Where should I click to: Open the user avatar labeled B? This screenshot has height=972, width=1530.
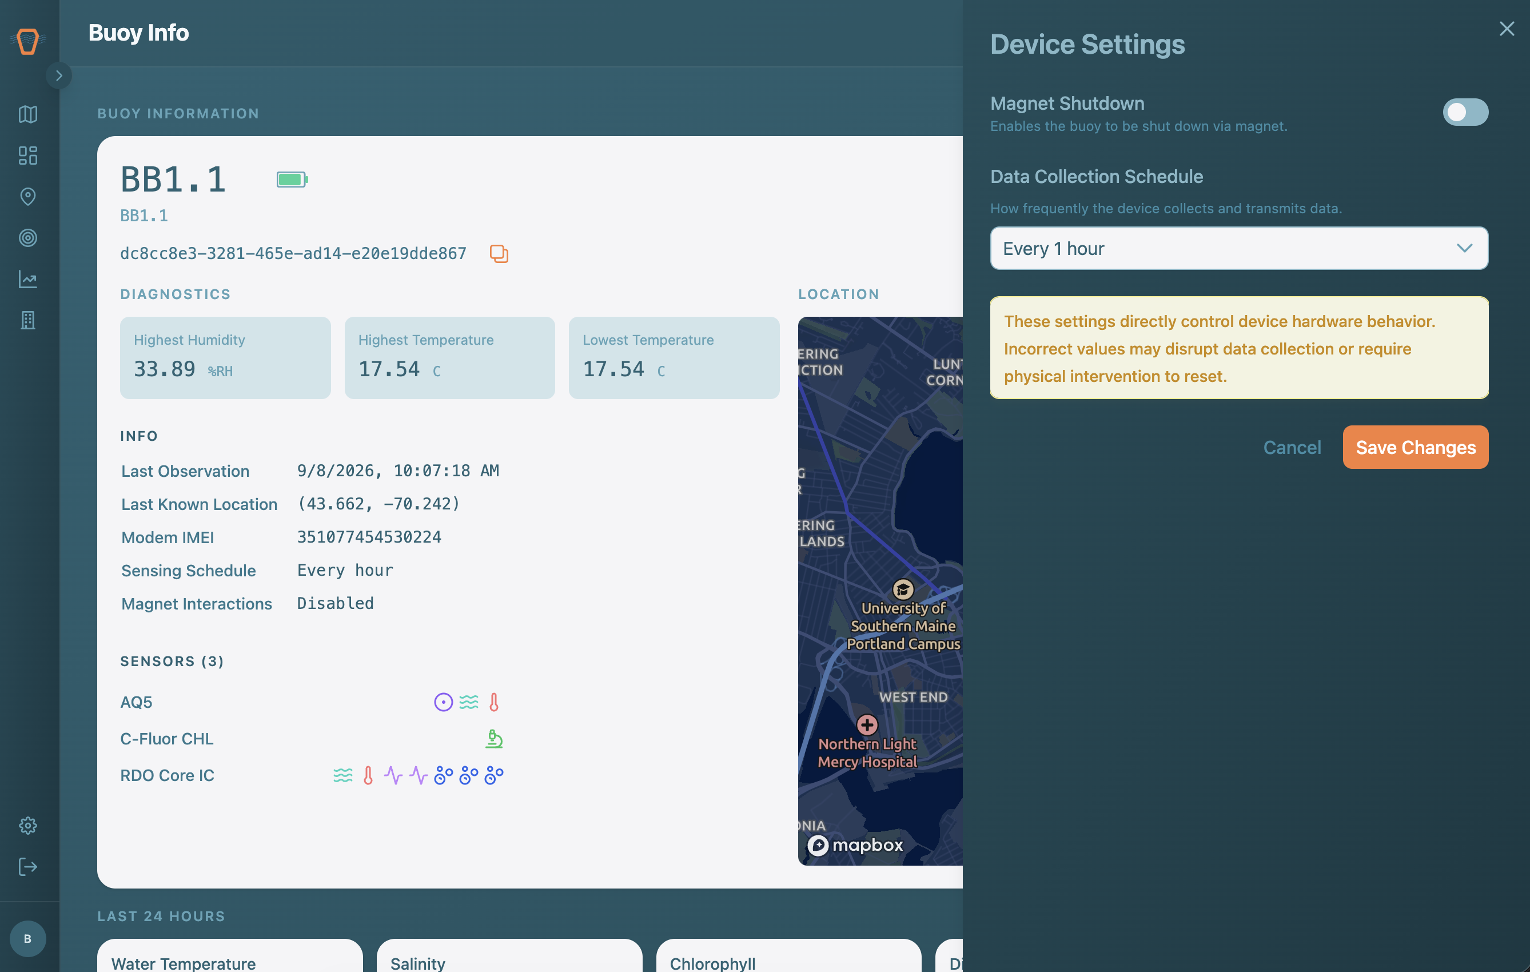click(28, 938)
